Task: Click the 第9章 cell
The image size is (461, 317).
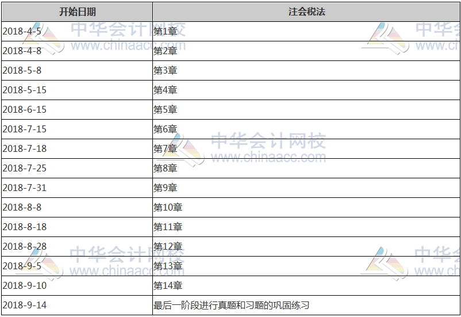Action: click(306, 188)
